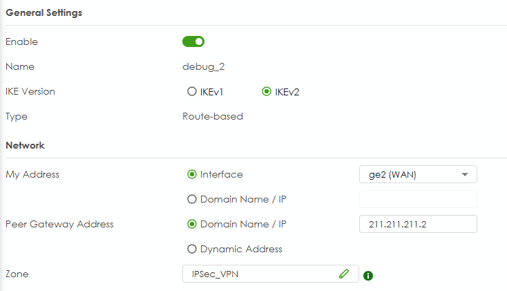Toggle the Enable switch off
507x291 pixels.
tap(193, 41)
